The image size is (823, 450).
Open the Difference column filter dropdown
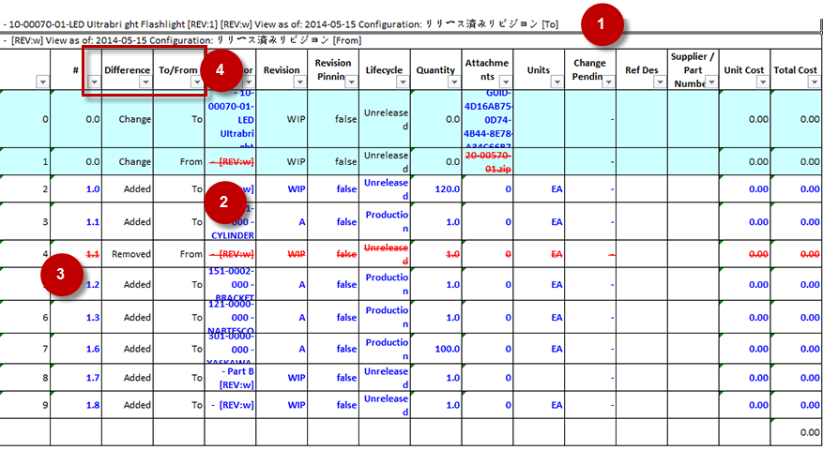[145, 82]
